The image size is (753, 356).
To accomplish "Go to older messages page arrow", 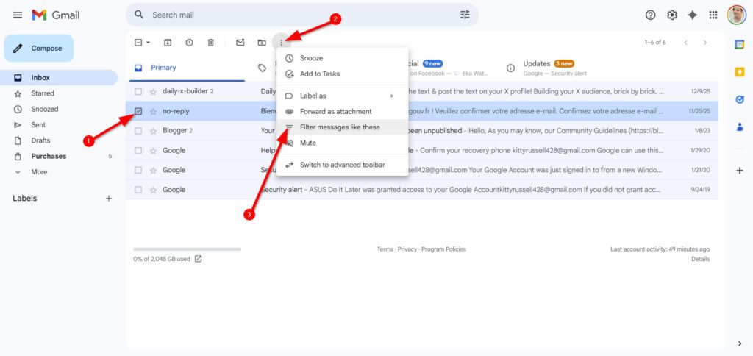I will click(x=705, y=43).
